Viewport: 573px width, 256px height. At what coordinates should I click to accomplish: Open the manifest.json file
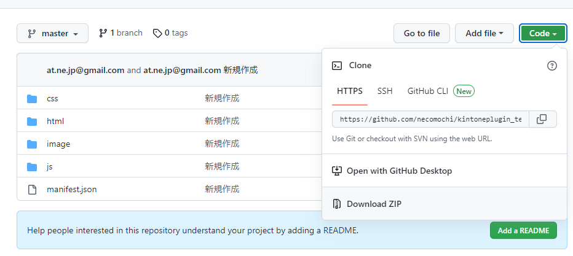point(71,189)
